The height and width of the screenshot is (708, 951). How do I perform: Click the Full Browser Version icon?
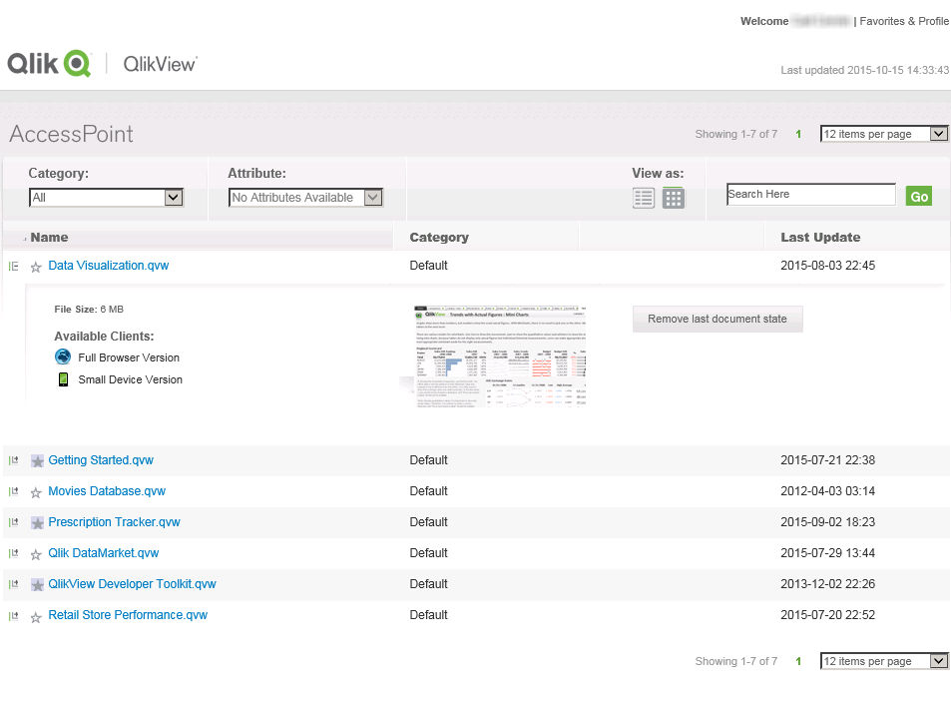63,356
